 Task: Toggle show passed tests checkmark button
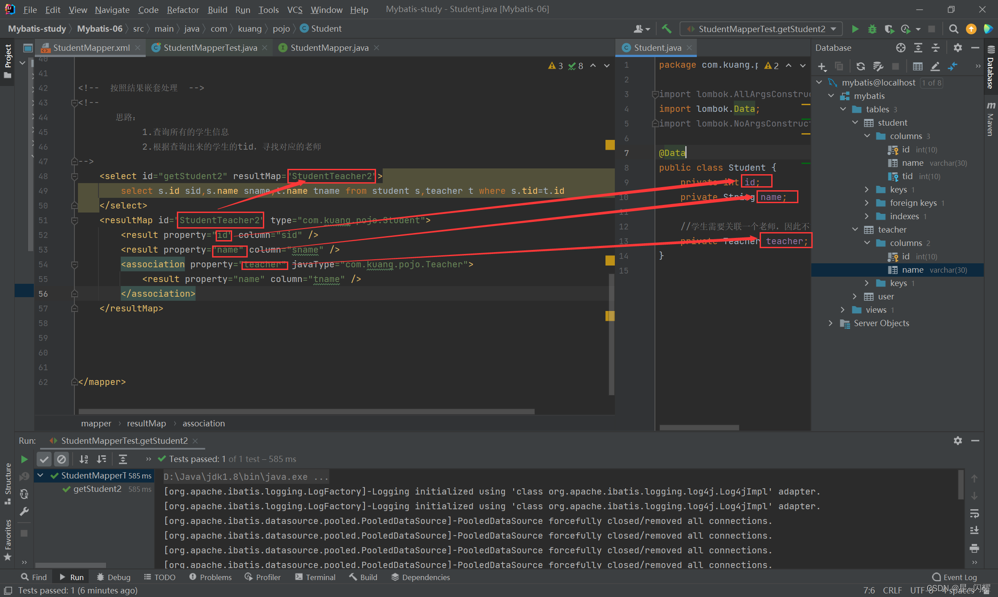pos(44,459)
